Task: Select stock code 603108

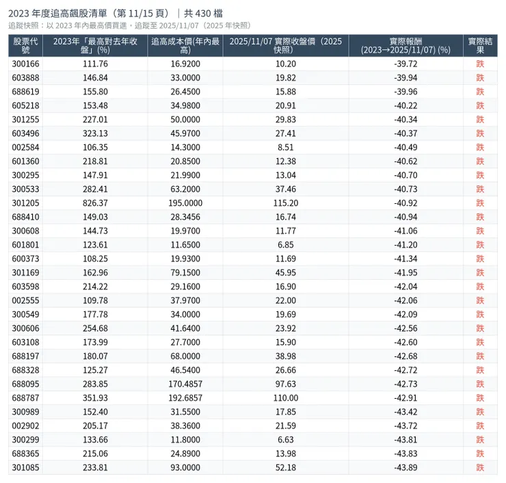Action: [25, 342]
